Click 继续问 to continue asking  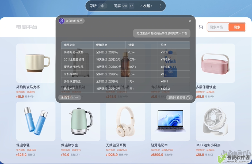click(x=70, y=97)
